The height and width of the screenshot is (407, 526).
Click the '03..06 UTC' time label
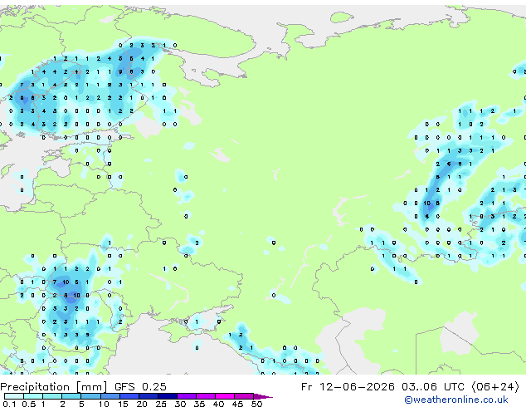[433, 387]
